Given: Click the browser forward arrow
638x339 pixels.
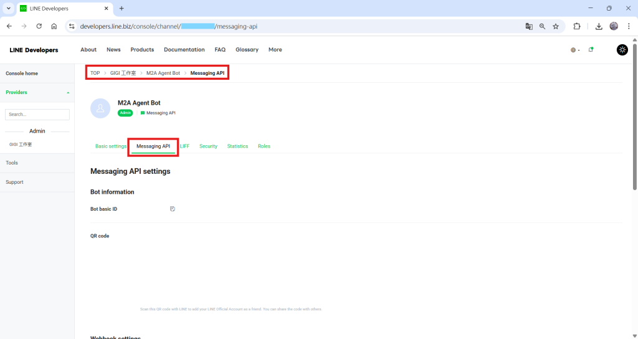Looking at the screenshot, I should (24, 26).
